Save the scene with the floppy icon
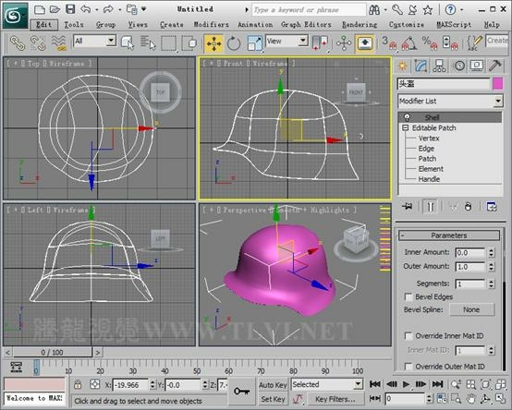 (x=70, y=9)
